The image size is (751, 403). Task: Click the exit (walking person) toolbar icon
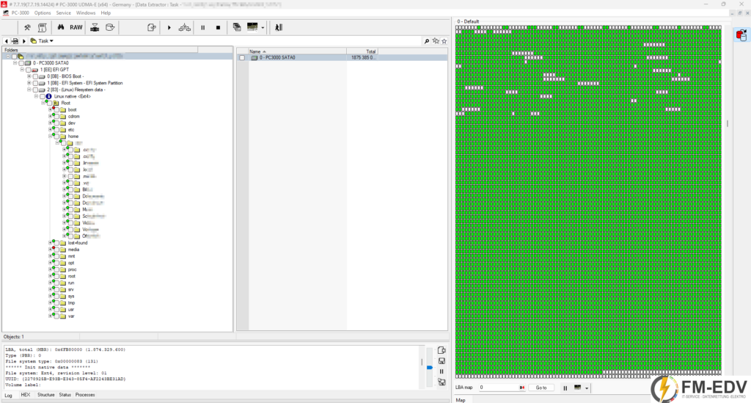[279, 27]
